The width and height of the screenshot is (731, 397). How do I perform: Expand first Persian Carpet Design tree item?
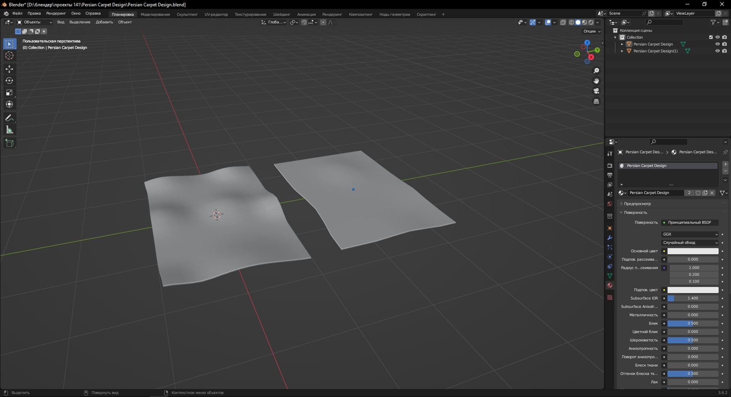[622, 44]
